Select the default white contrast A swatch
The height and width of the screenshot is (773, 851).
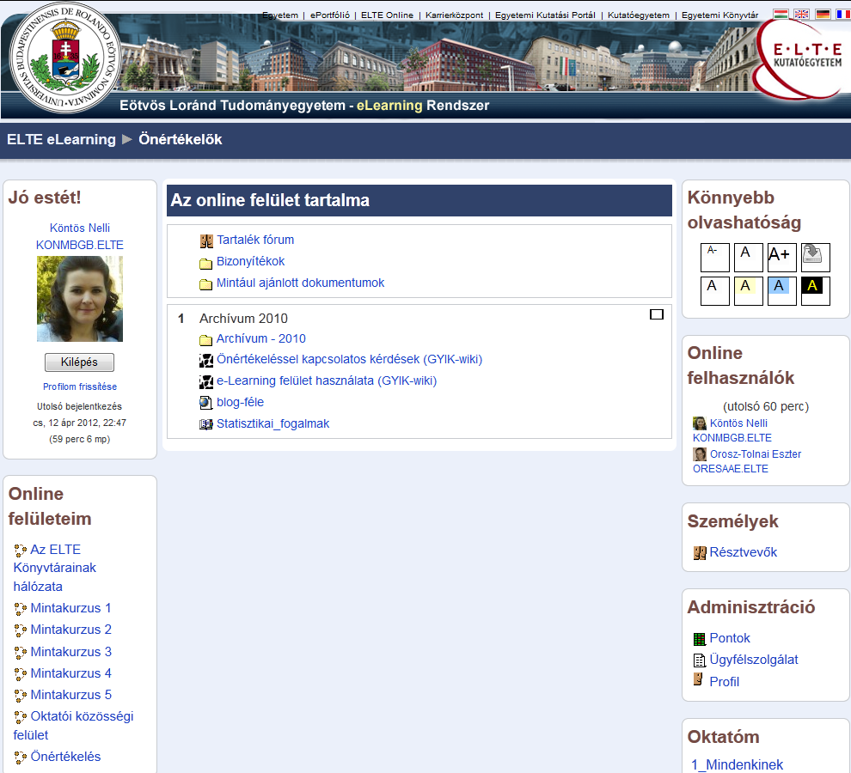pos(715,291)
